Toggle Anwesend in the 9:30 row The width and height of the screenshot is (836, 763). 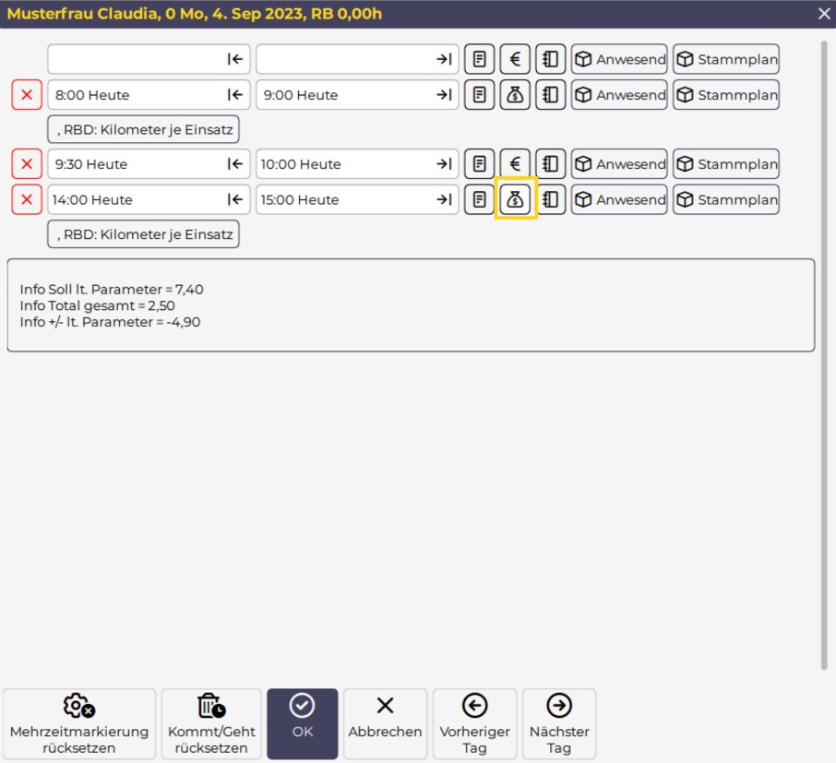619,164
